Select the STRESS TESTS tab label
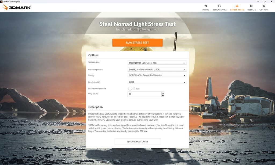Viewport: 275px width, 165px height. click(x=237, y=10)
